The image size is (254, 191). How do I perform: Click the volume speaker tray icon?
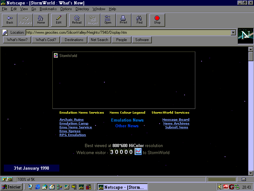click(x=220, y=187)
